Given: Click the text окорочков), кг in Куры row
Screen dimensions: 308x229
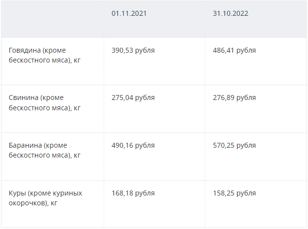Looking at the screenshot, I should 33,203.
